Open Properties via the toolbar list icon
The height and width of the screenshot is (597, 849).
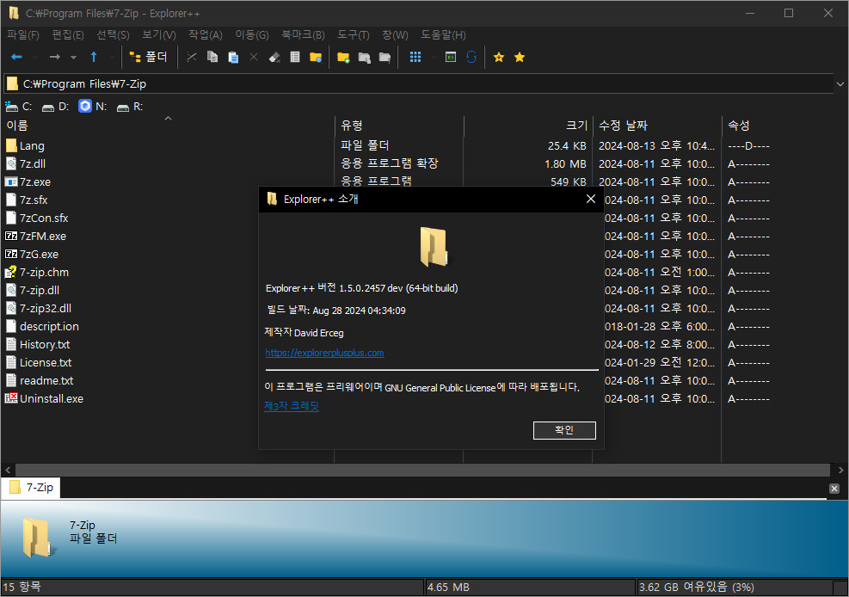click(295, 57)
